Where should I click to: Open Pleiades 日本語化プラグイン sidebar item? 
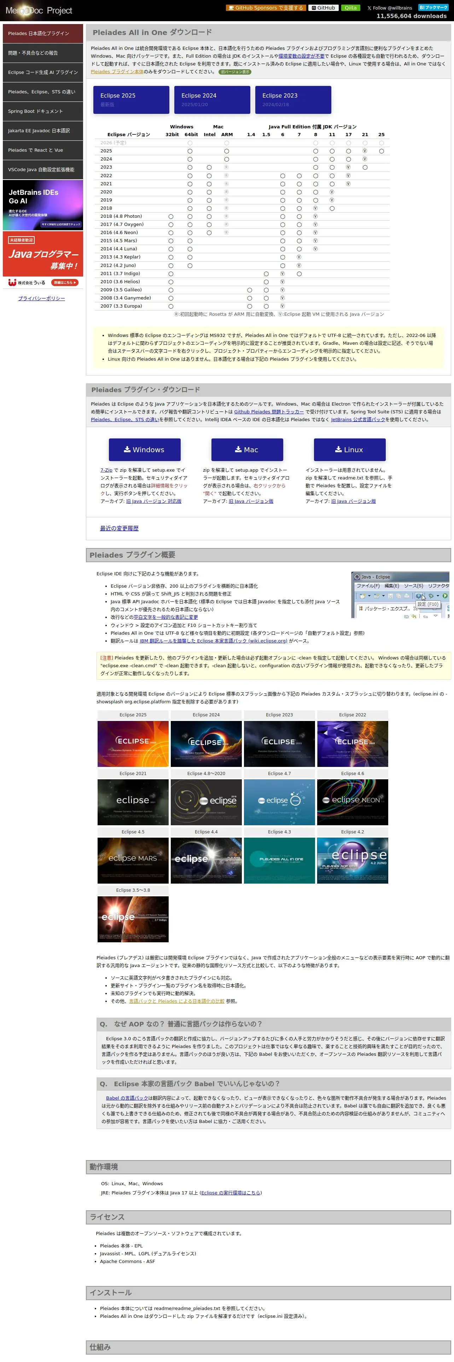tap(43, 33)
